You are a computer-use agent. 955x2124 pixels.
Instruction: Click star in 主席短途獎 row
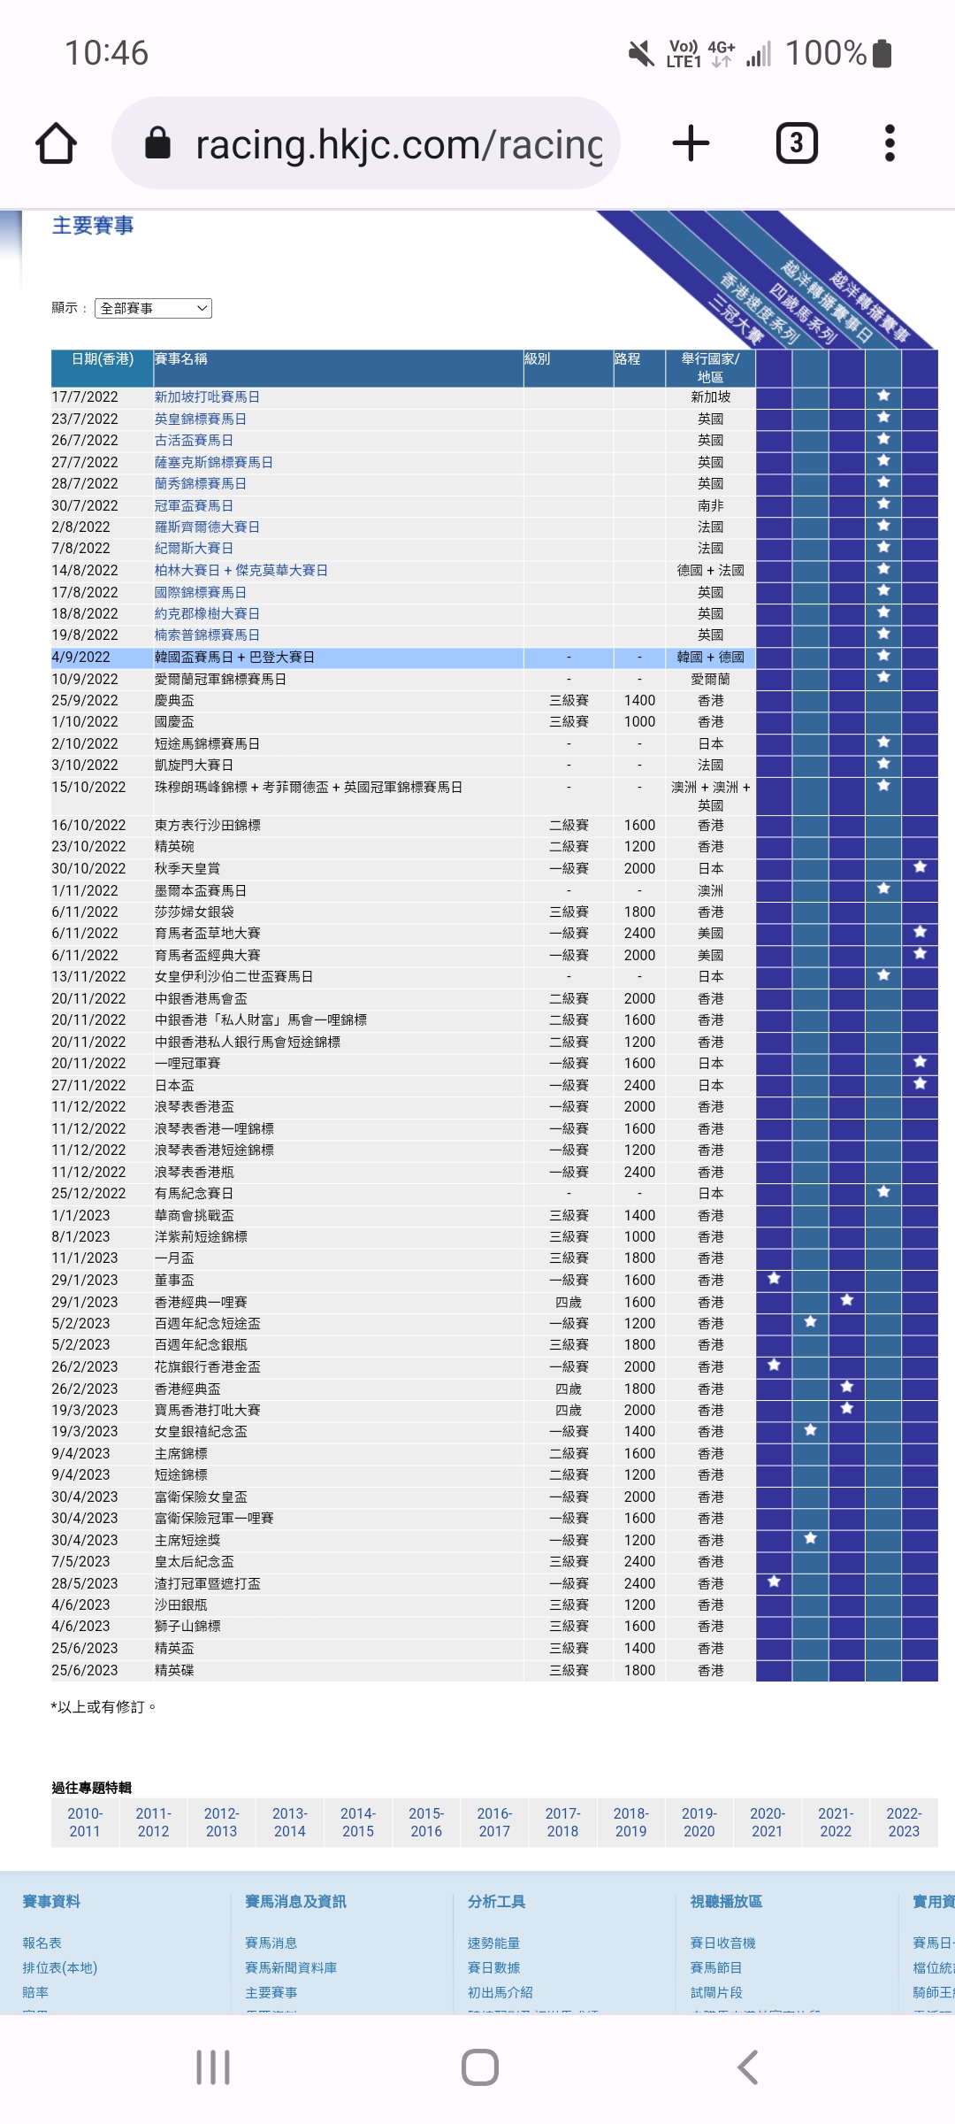pyautogui.click(x=810, y=1539)
